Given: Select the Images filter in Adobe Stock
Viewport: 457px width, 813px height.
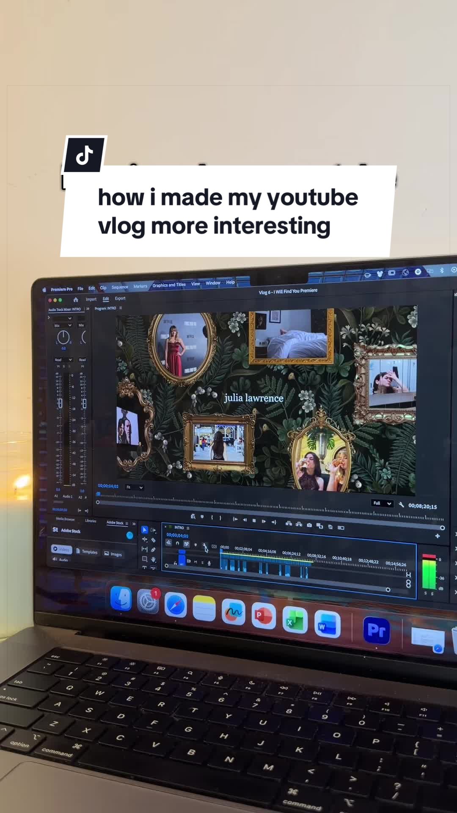Looking at the screenshot, I should [x=113, y=554].
